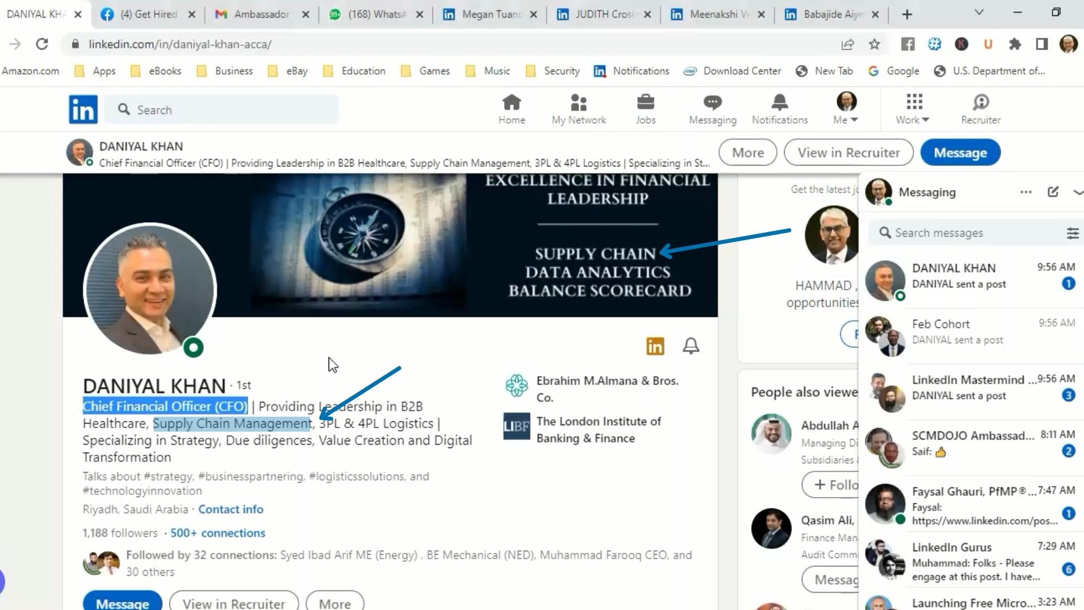Reload the page with the refresh icon
Screen dimensions: 1084x610
click(42, 44)
